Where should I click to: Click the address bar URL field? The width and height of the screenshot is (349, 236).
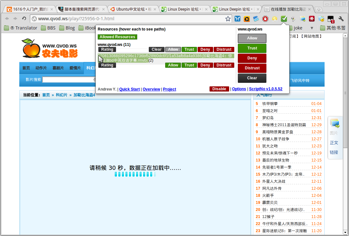coord(131,19)
